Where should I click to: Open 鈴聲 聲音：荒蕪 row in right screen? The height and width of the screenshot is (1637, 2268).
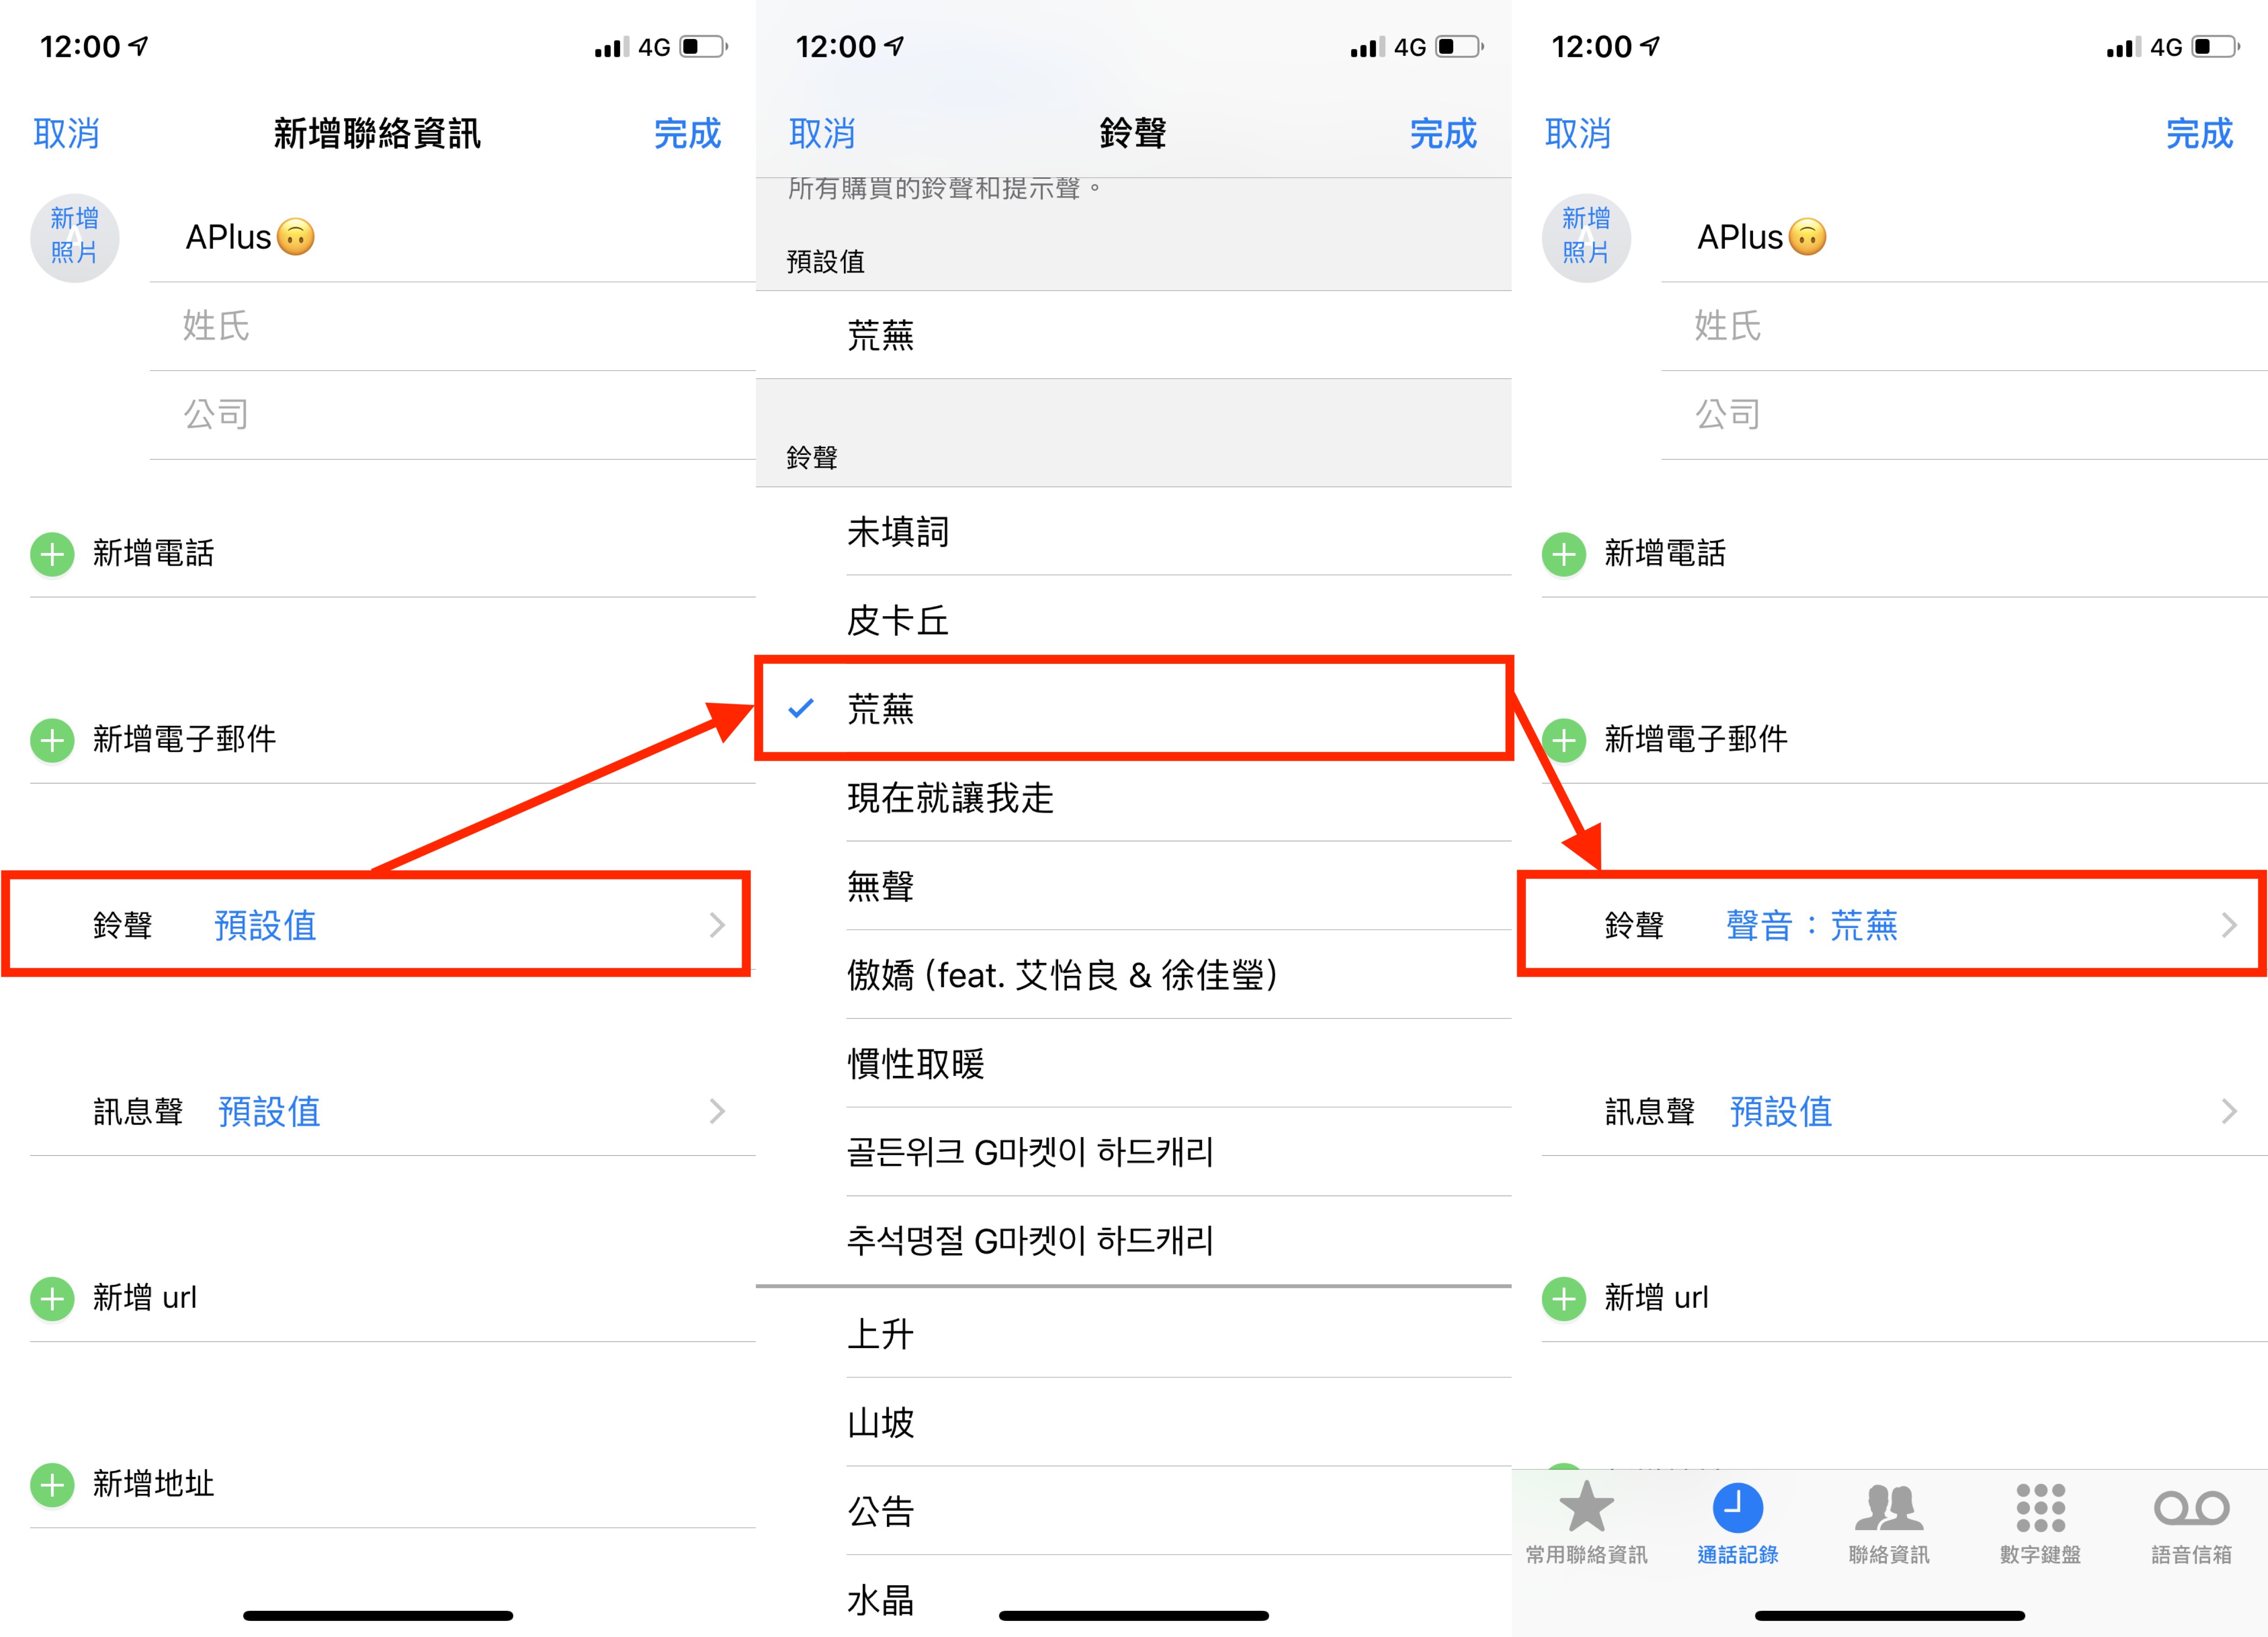(1890, 925)
